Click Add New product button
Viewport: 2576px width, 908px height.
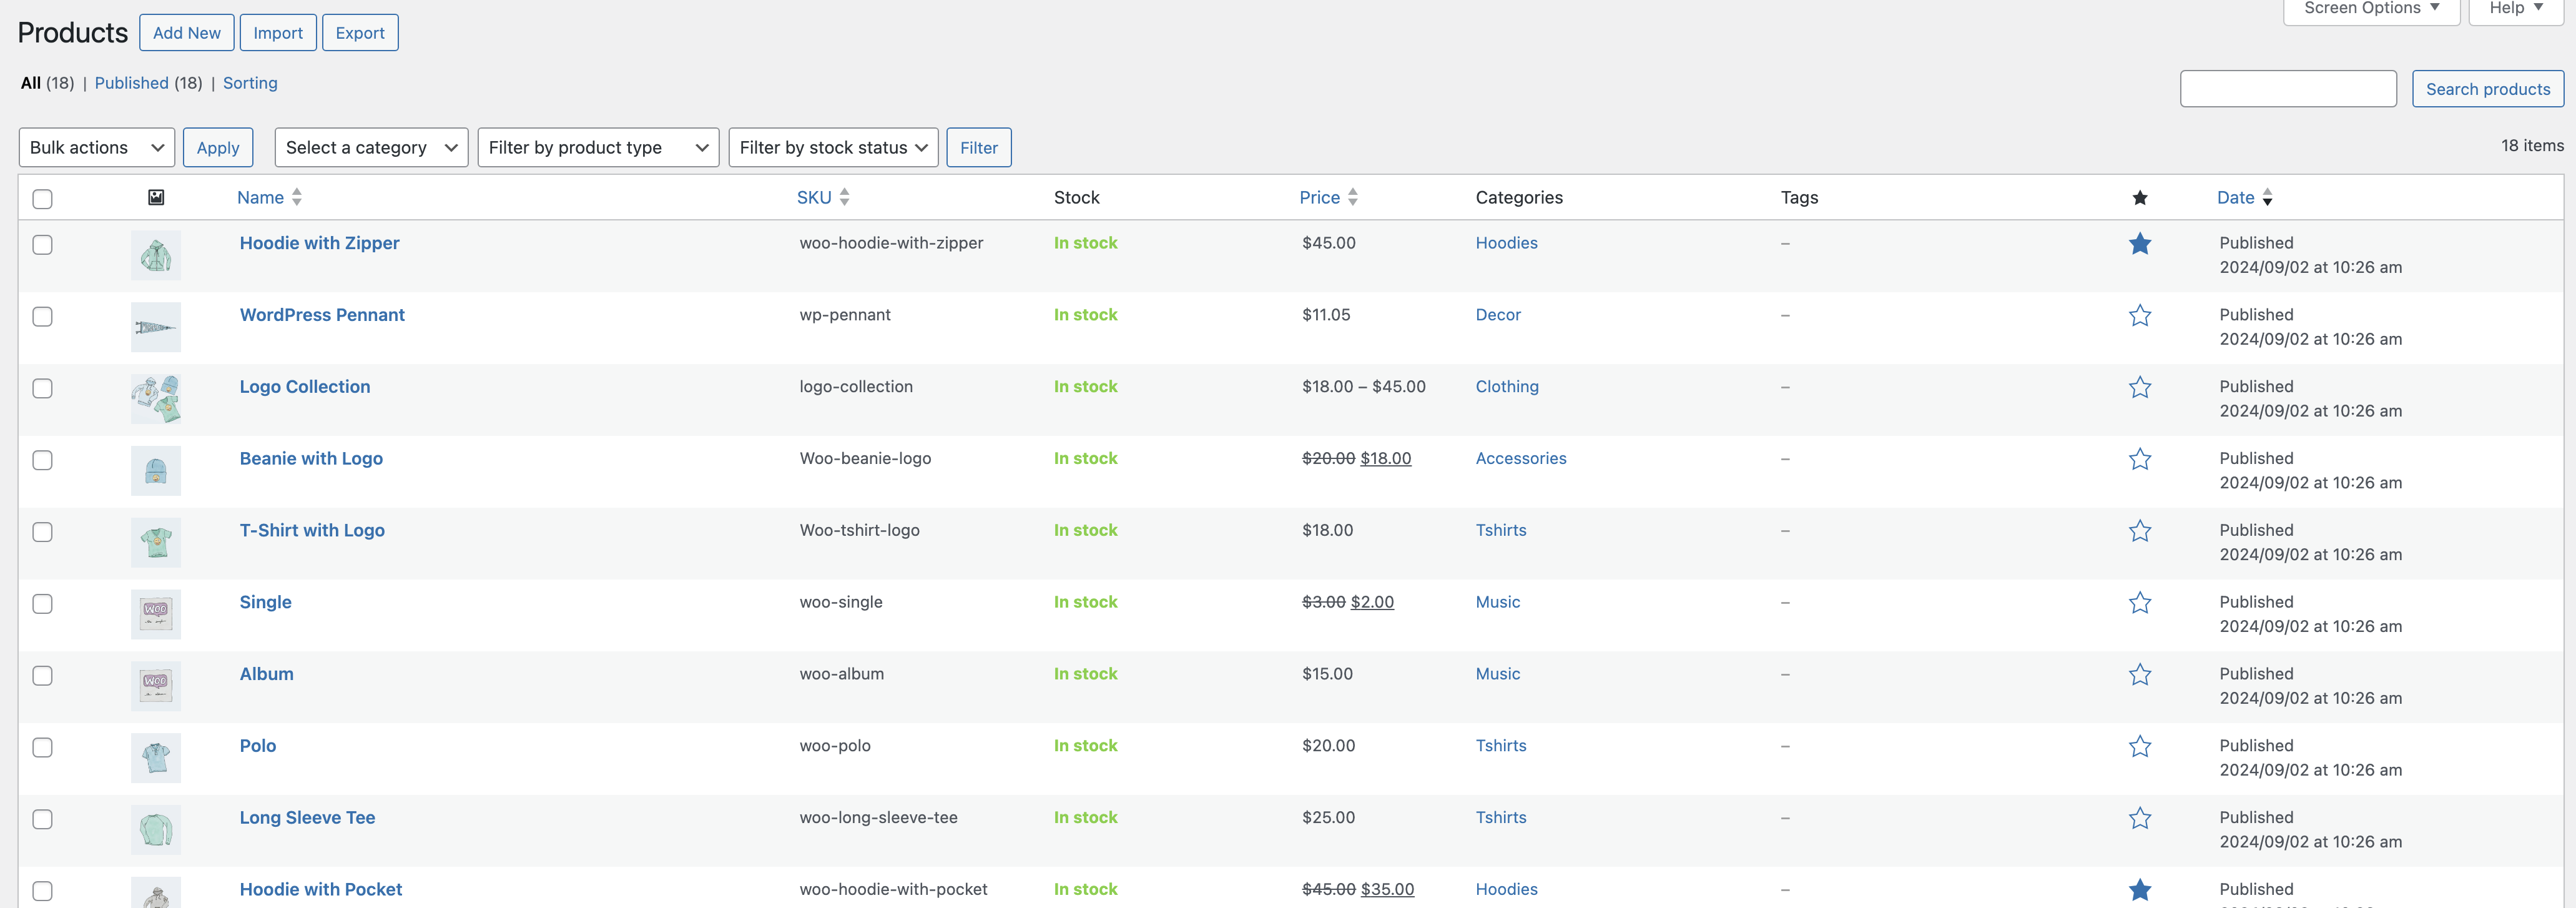click(x=187, y=33)
